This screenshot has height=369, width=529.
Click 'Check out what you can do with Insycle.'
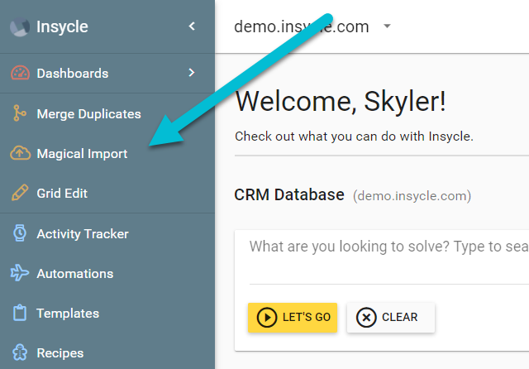[x=354, y=137]
